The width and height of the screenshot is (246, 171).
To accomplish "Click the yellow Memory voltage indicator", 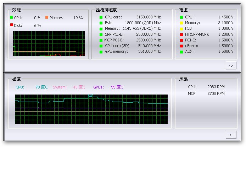I will tap(181, 23).
